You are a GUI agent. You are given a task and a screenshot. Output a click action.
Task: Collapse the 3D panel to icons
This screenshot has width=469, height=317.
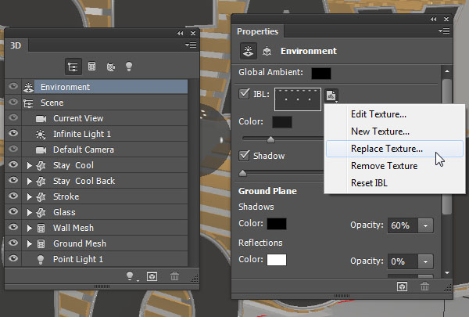click(x=180, y=33)
